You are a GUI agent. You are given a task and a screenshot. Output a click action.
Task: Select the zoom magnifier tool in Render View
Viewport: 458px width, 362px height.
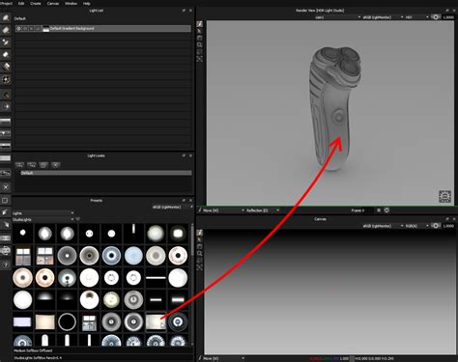coord(200,45)
